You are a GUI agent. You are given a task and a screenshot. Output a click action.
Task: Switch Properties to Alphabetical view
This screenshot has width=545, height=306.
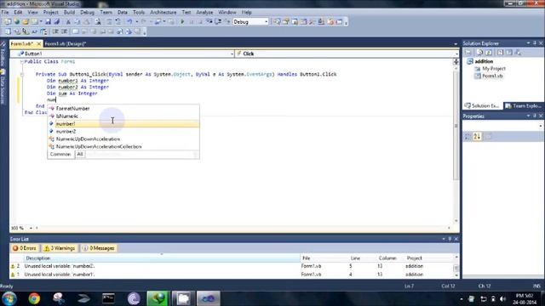[477, 137]
